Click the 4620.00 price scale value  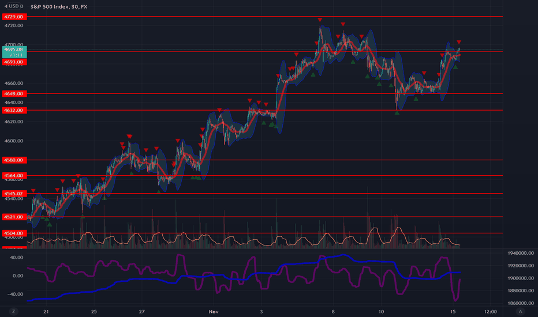14,122
